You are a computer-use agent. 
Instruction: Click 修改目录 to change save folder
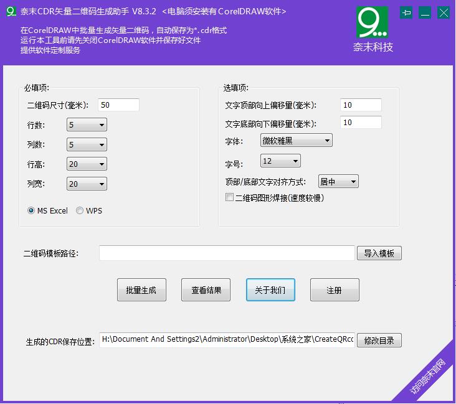pos(379,341)
